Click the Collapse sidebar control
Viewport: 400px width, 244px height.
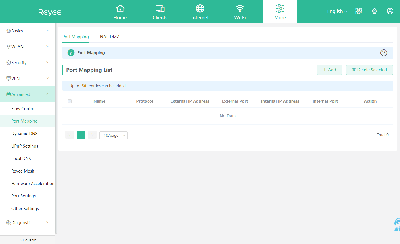pyautogui.click(x=28, y=240)
